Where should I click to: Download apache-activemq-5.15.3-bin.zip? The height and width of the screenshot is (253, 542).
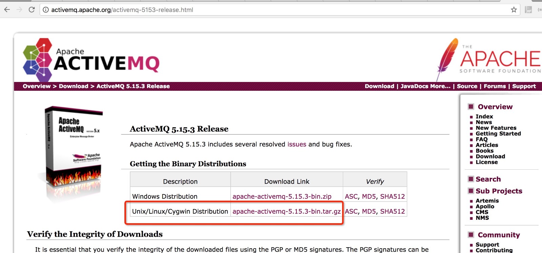pos(282,196)
